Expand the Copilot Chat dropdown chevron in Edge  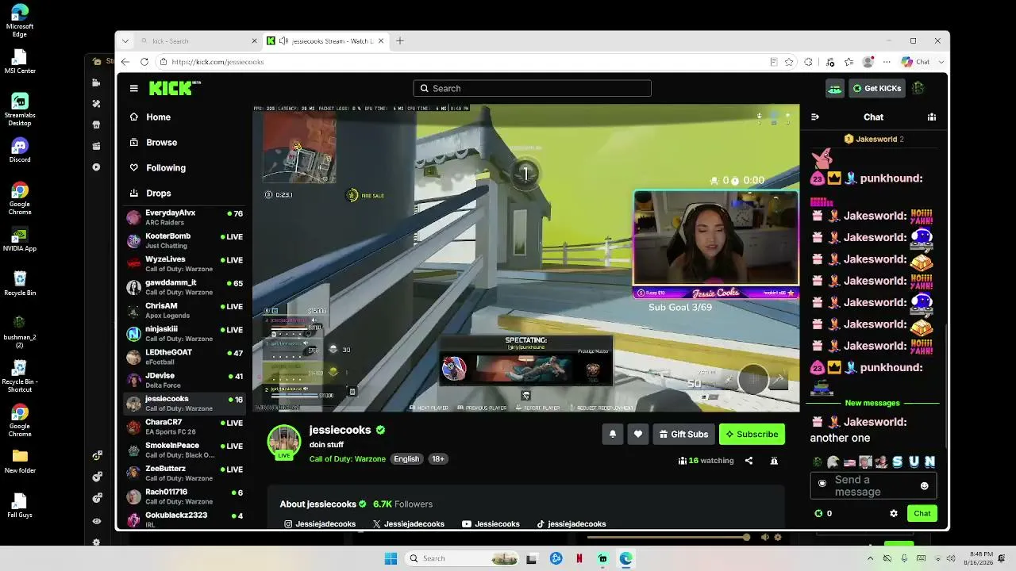coord(941,62)
